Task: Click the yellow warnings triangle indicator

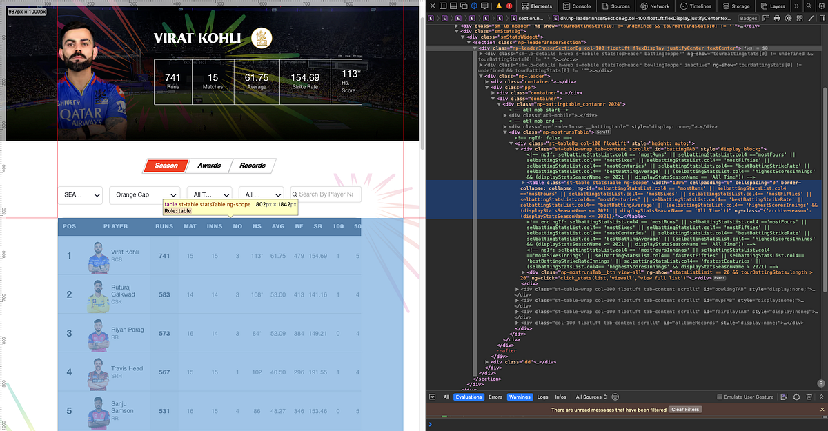Action: (x=500, y=6)
